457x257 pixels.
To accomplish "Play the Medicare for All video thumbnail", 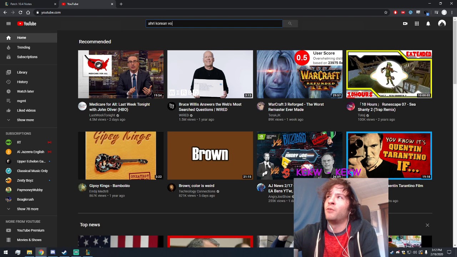I will (x=121, y=74).
